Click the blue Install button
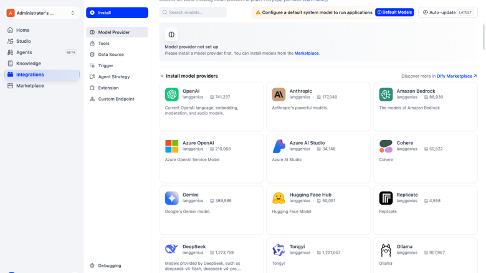The image size is (486, 273). coord(117,12)
